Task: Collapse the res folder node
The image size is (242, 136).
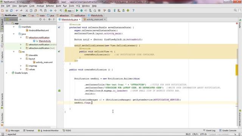Action: pyautogui.click(x=14, y=52)
